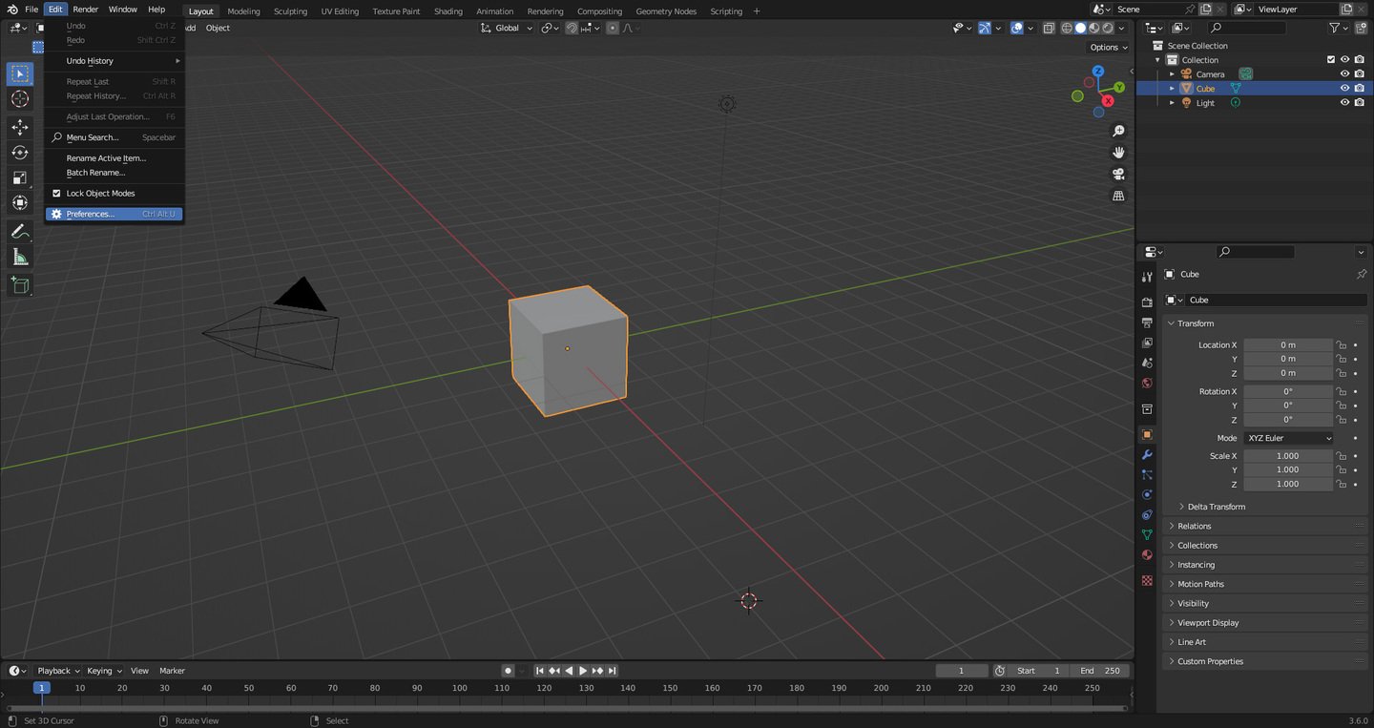Choose the Measure ruler tool

click(x=20, y=258)
